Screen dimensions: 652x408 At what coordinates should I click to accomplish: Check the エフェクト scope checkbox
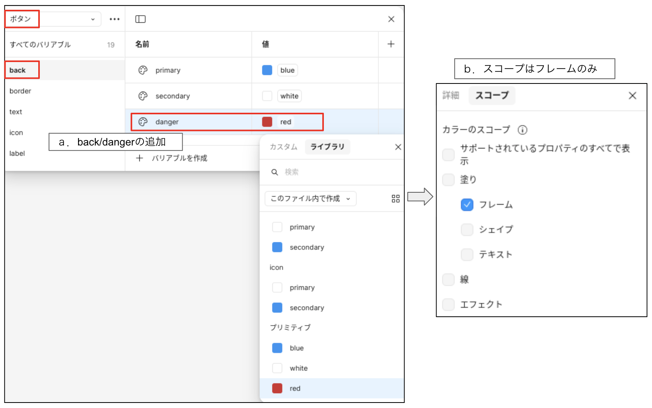(448, 305)
